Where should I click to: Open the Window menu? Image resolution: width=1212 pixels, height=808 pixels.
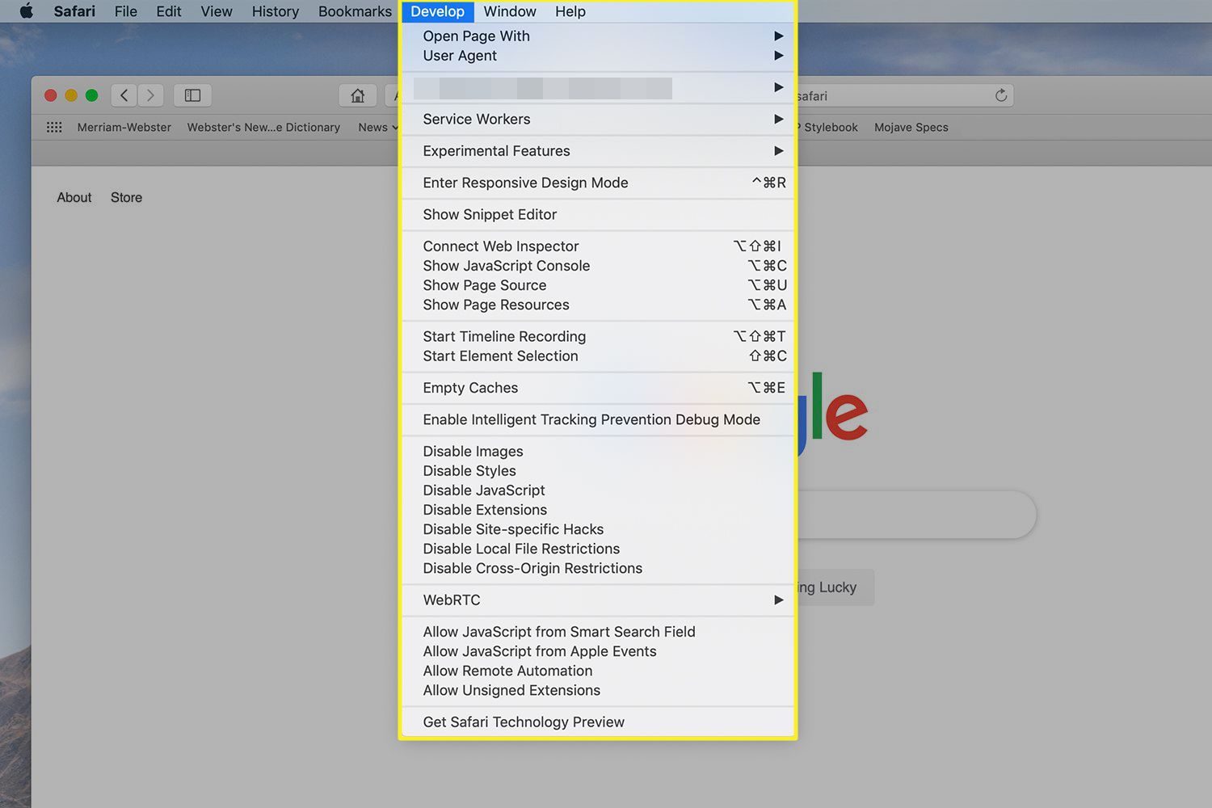click(510, 11)
